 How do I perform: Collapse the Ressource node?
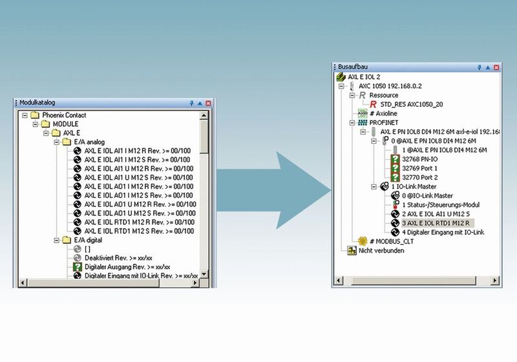352,95
